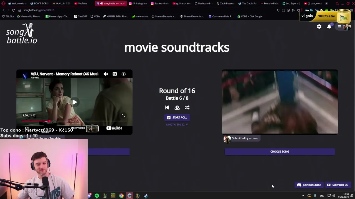Click the right-side video player
The image size is (355, 199).
point(280,102)
